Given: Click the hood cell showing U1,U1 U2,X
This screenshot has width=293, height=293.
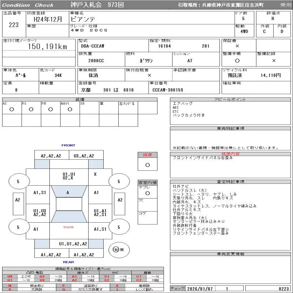Looking at the screenshot, I should [69, 176].
